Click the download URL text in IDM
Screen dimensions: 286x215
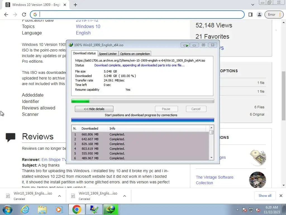pos(140,60)
